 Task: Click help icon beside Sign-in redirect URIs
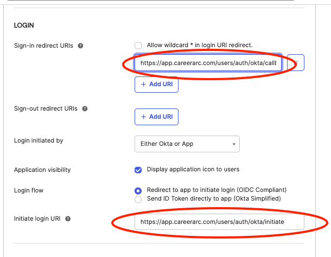point(80,46)
